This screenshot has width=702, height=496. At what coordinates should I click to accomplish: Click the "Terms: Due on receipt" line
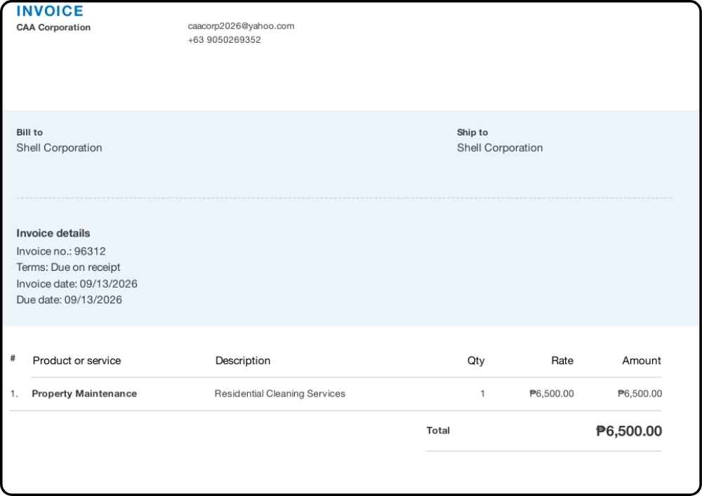[69, 267]
